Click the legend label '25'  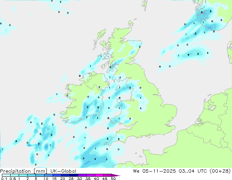[71, 179]
